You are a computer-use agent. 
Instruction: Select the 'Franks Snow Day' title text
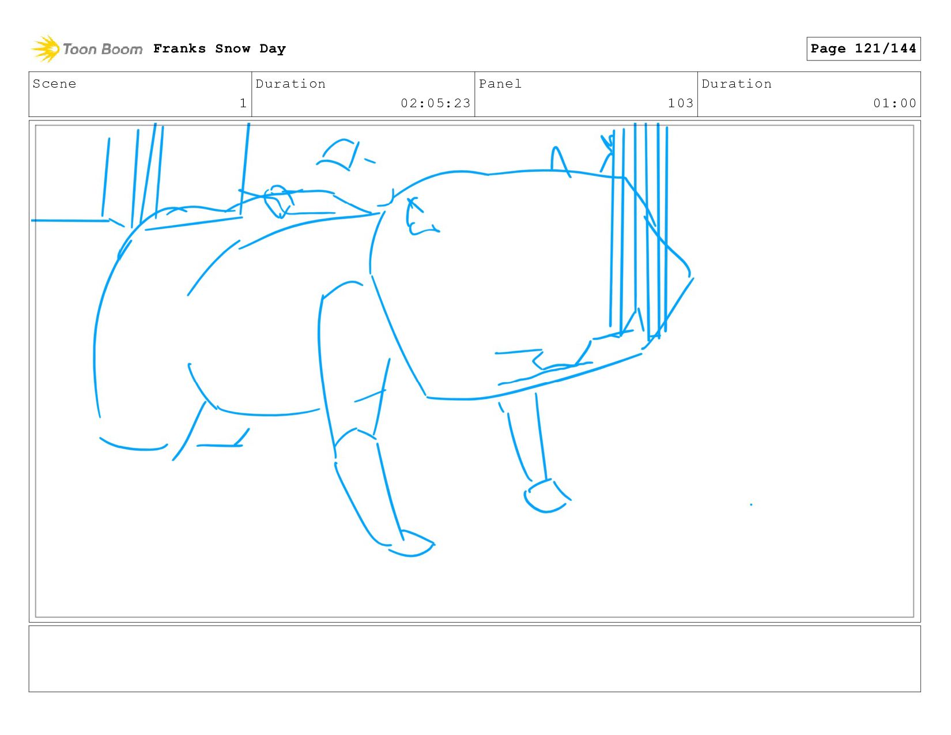click(220, 48)
